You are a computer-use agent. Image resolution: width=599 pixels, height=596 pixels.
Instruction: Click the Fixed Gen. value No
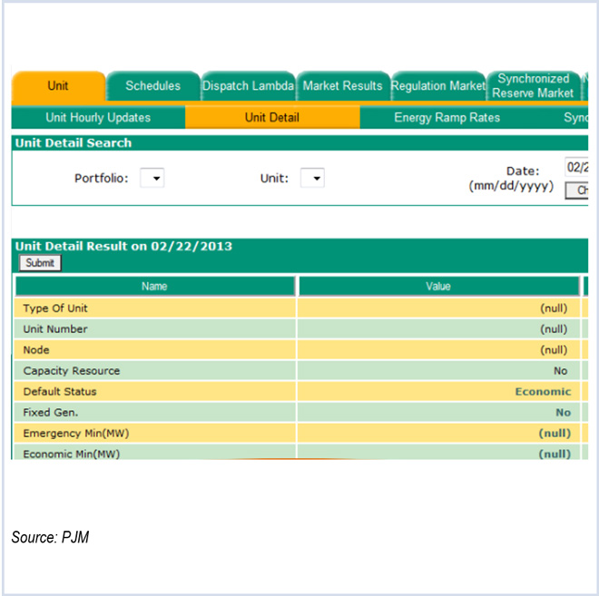pyautogui.click(x=563, y=413)
